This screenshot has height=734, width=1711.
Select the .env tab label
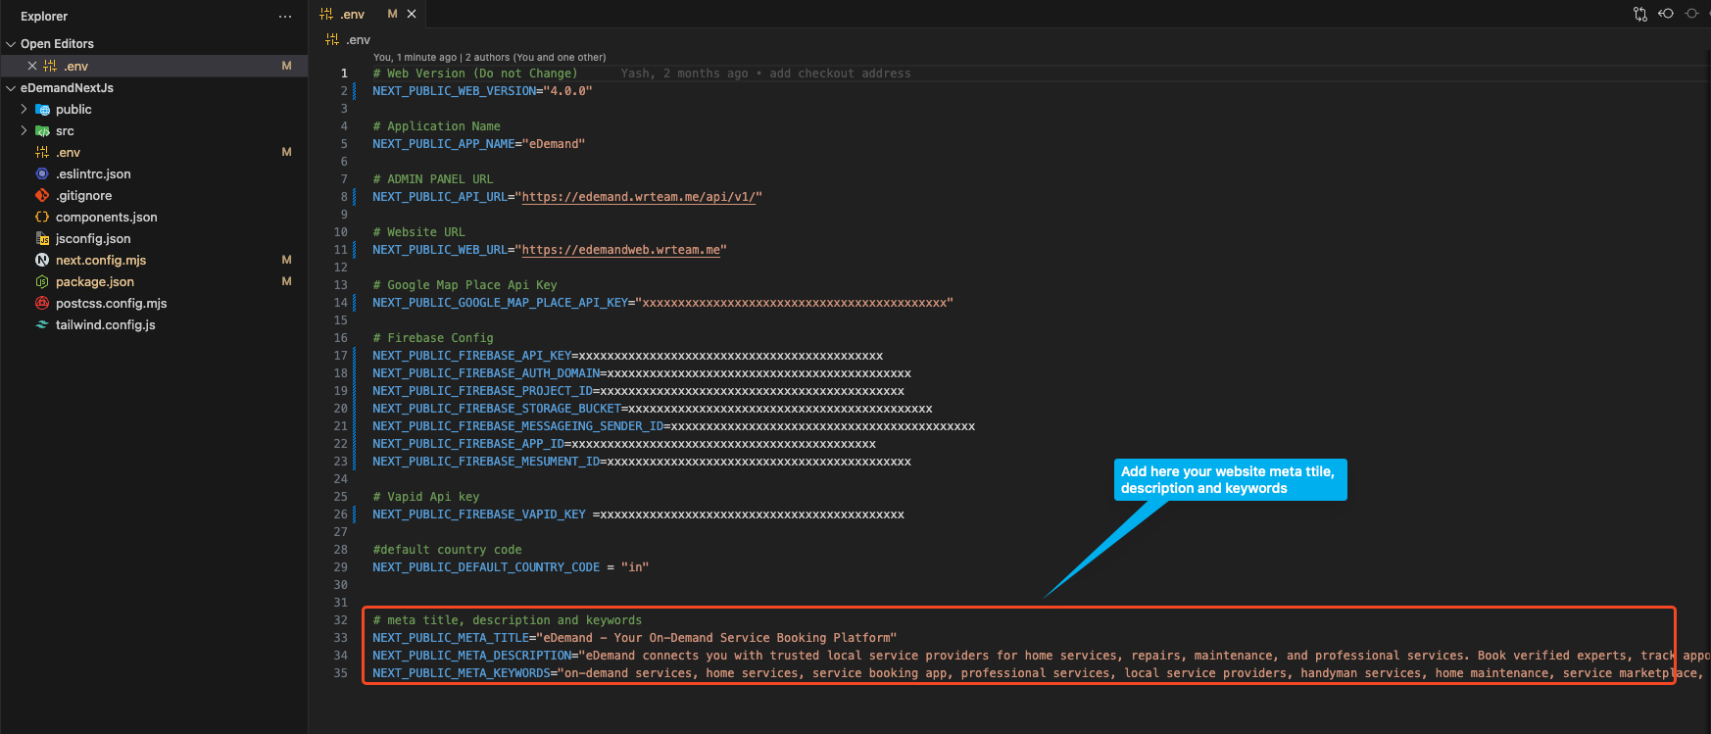click(353, 15)
